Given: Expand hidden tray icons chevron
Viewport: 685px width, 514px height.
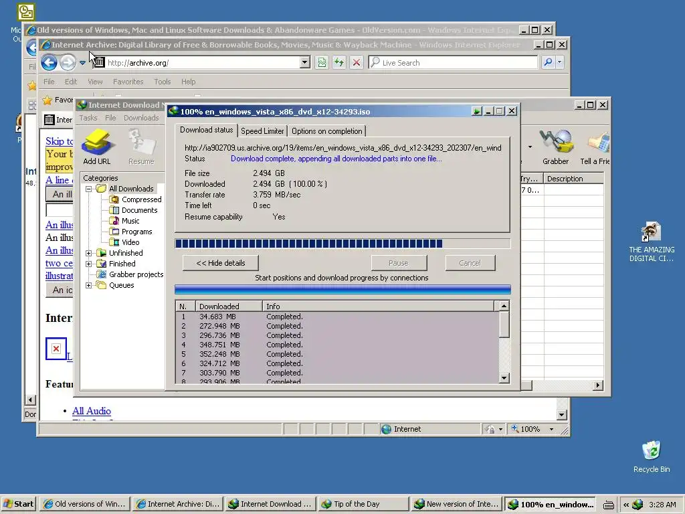Looking at the screenshot, I should 626,505.
